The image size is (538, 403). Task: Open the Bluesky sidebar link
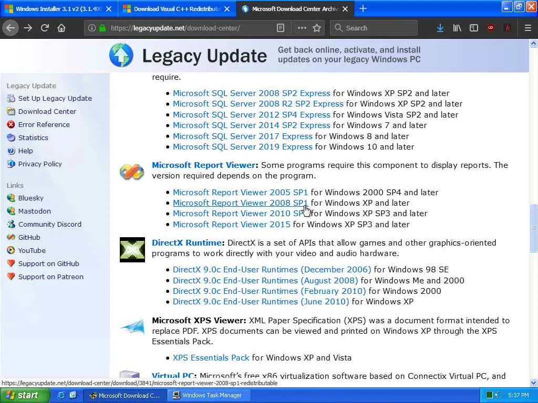31,198
